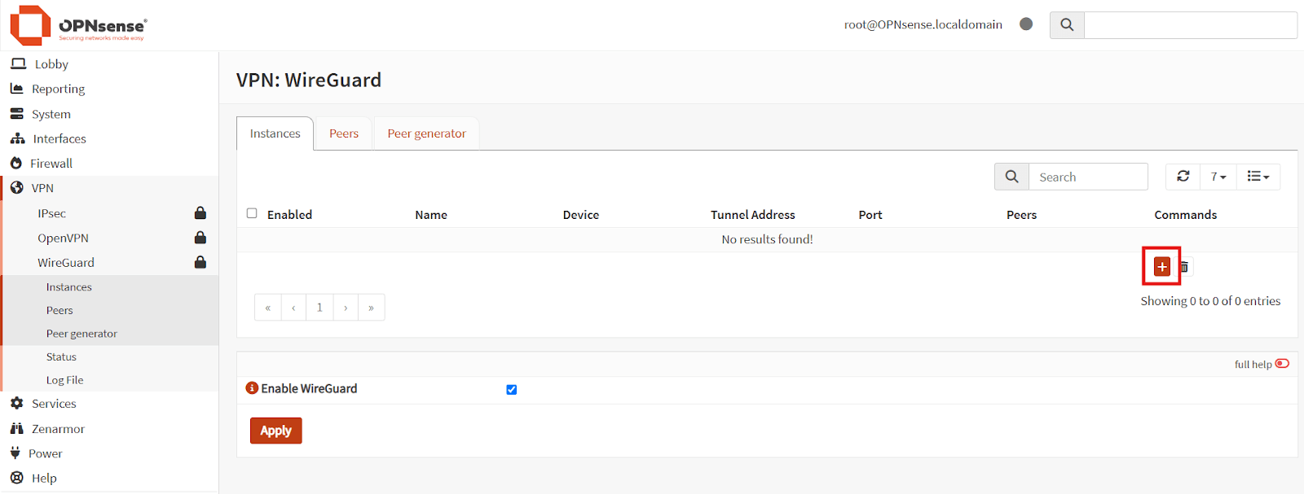
Task: Open the column selection list dropdown
Action: [x=1258, y=177]
